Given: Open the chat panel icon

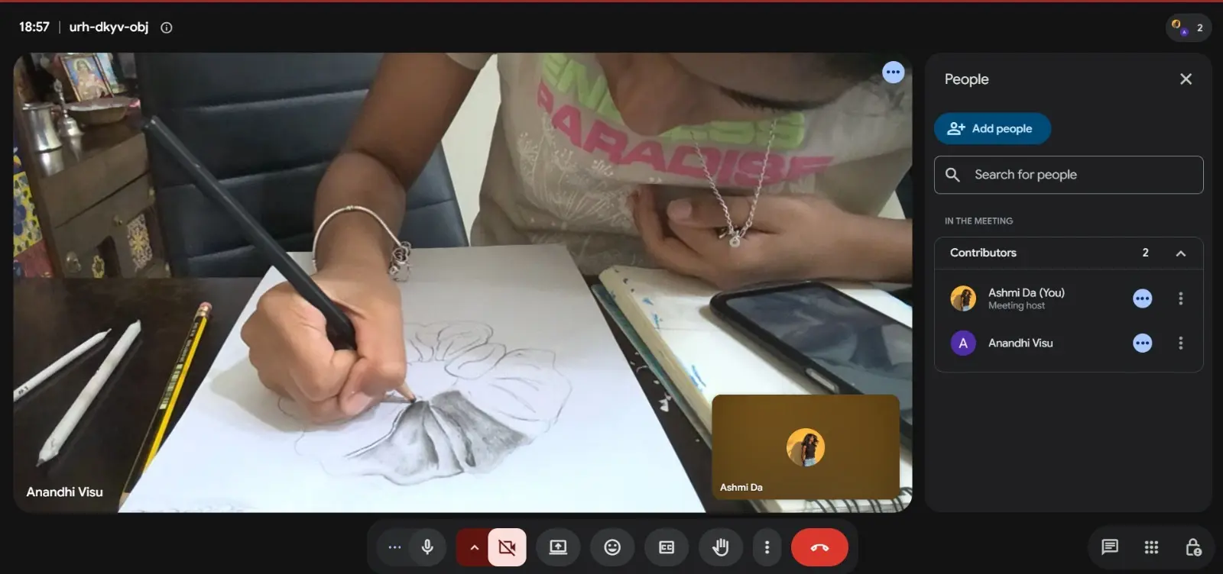Looking at the screenshot, I should click(x=1110, y=547).
